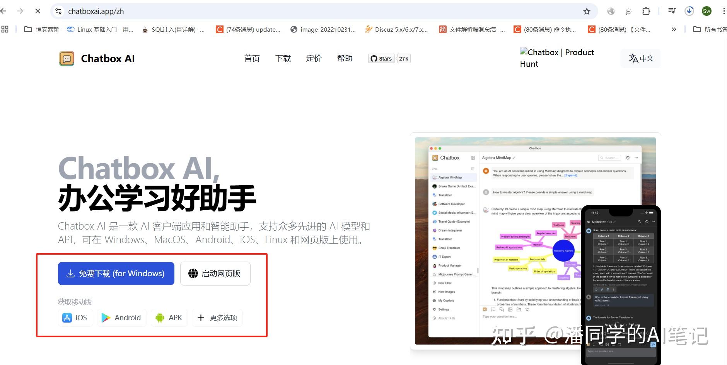Open the 恒安嘉新 bookmark folder
Viewport: 727px width, 365px height.
pyautogui.click(x=41, y=29)
